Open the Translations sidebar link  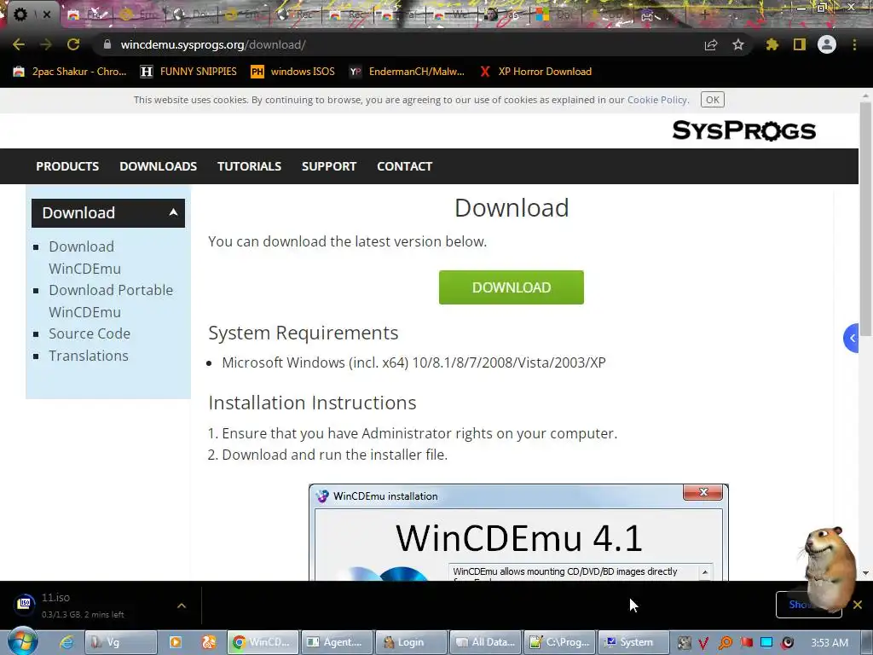[x=89, y=356]
